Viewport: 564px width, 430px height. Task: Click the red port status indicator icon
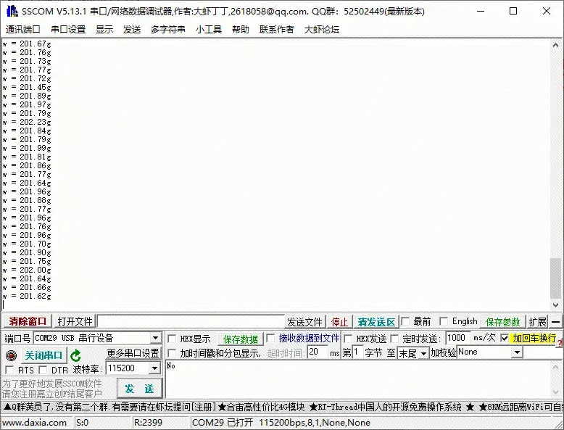pyautogui.click(x=10, y=355)
